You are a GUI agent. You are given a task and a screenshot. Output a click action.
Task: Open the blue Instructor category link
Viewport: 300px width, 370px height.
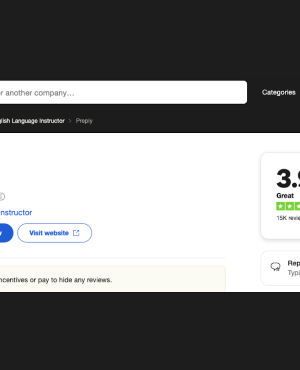(16, 213)
